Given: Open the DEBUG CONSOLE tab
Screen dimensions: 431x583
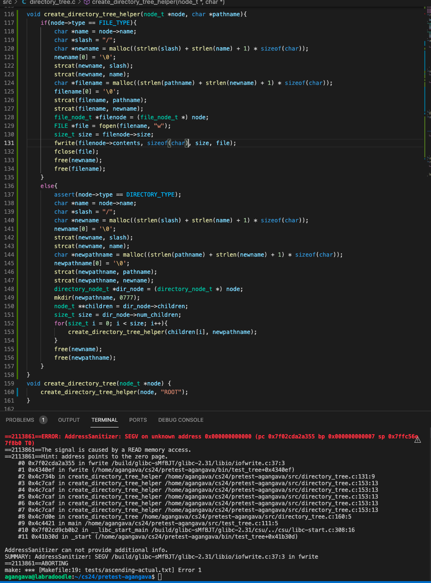Looking at the screenshot, I should coord(180,420).
